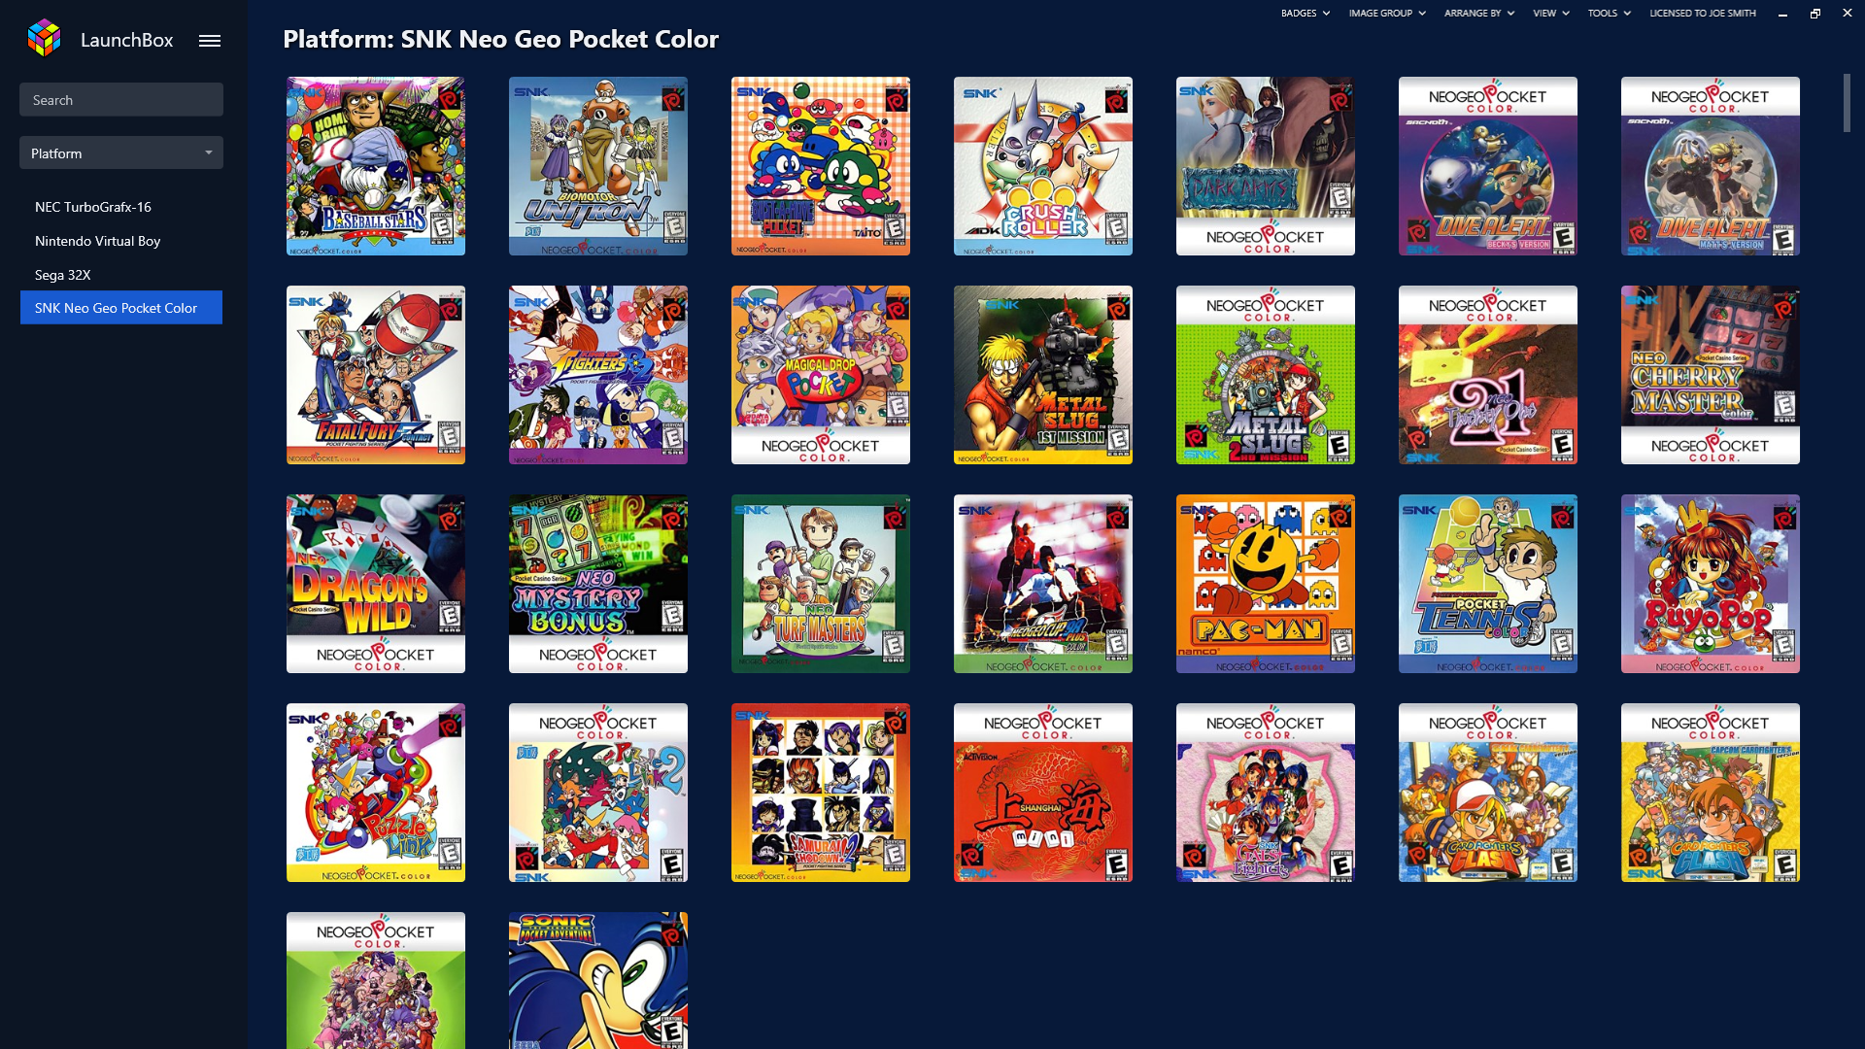
Task: Select the Metal Slug 1st Mission cover
Action: tap(1042, 375)
